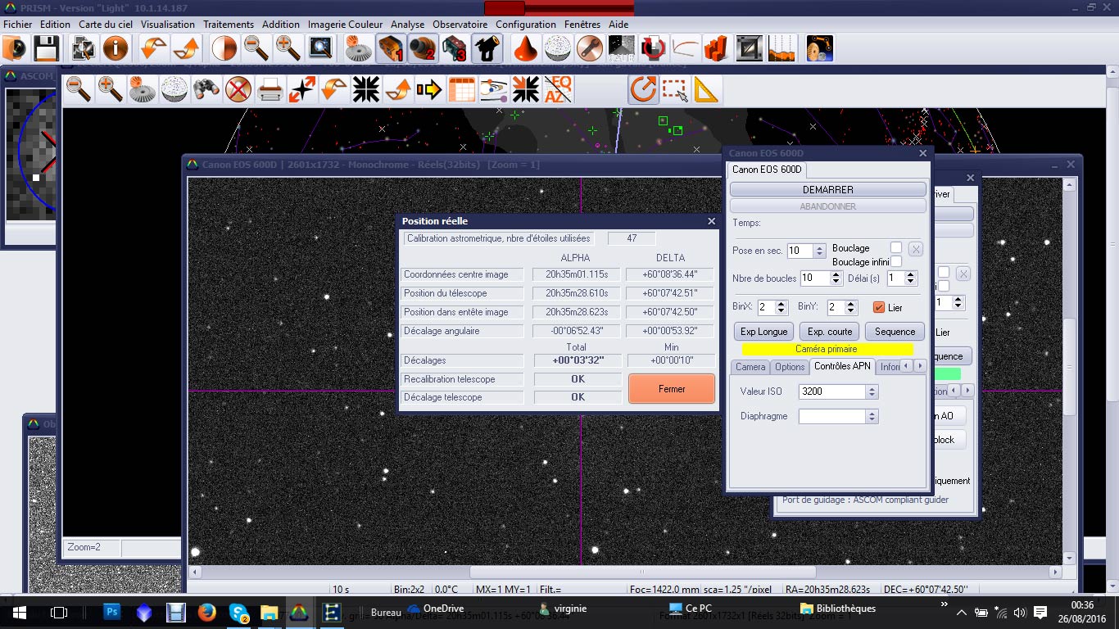The width and height of the screenshot is (1119, 629).
Task: Click the Pose en sec. spinner arrows
Action: [x=819, y=251]
